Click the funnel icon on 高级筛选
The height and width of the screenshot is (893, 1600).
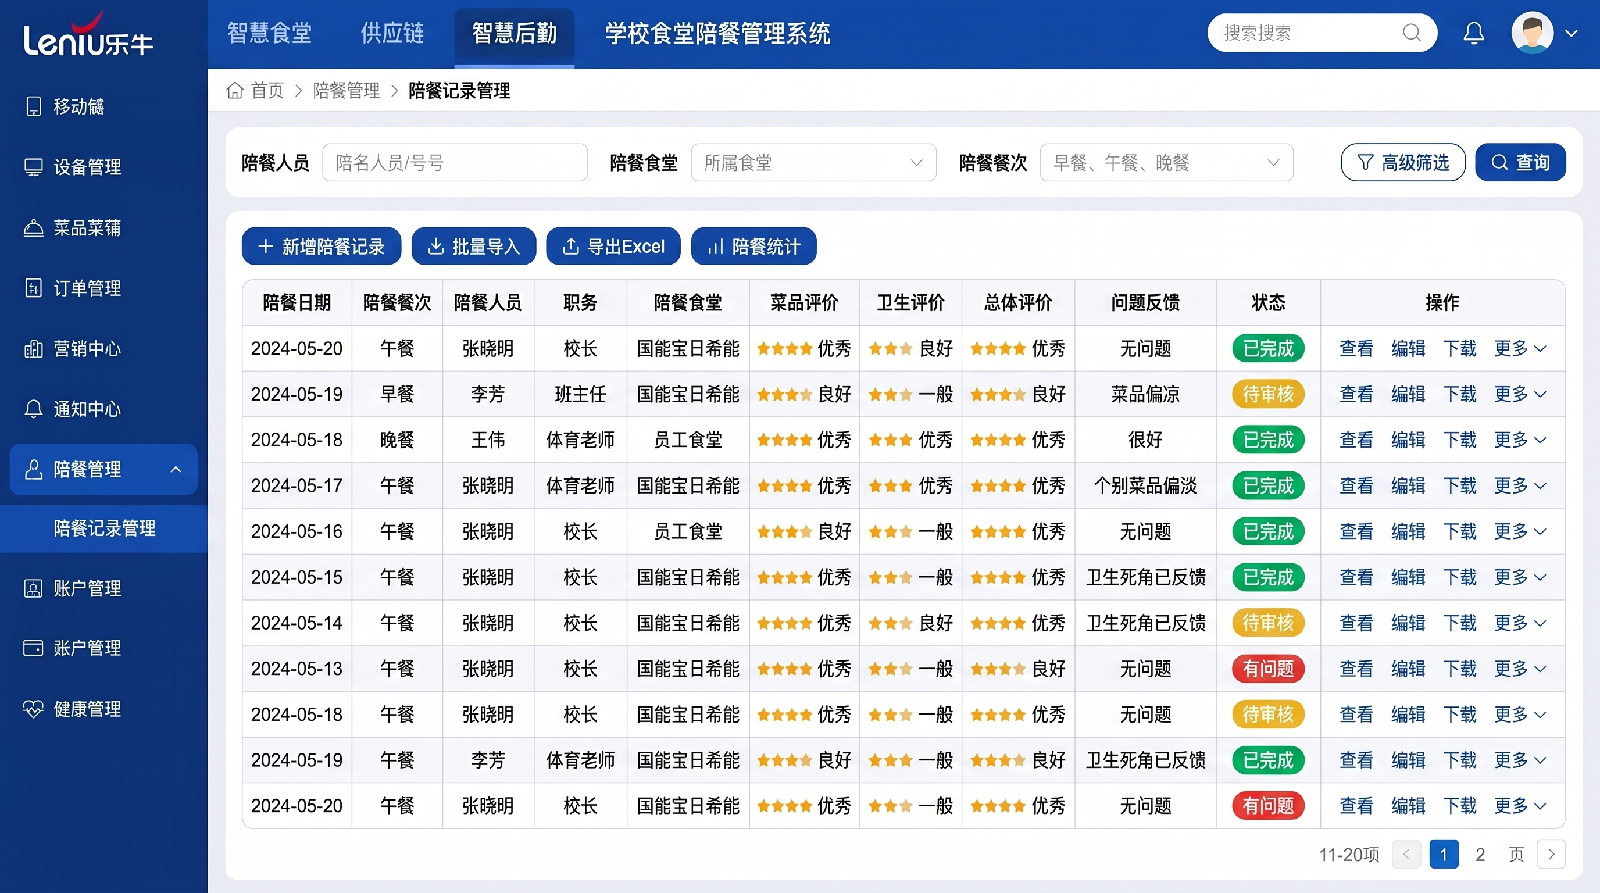click(x=1365, y=163)
